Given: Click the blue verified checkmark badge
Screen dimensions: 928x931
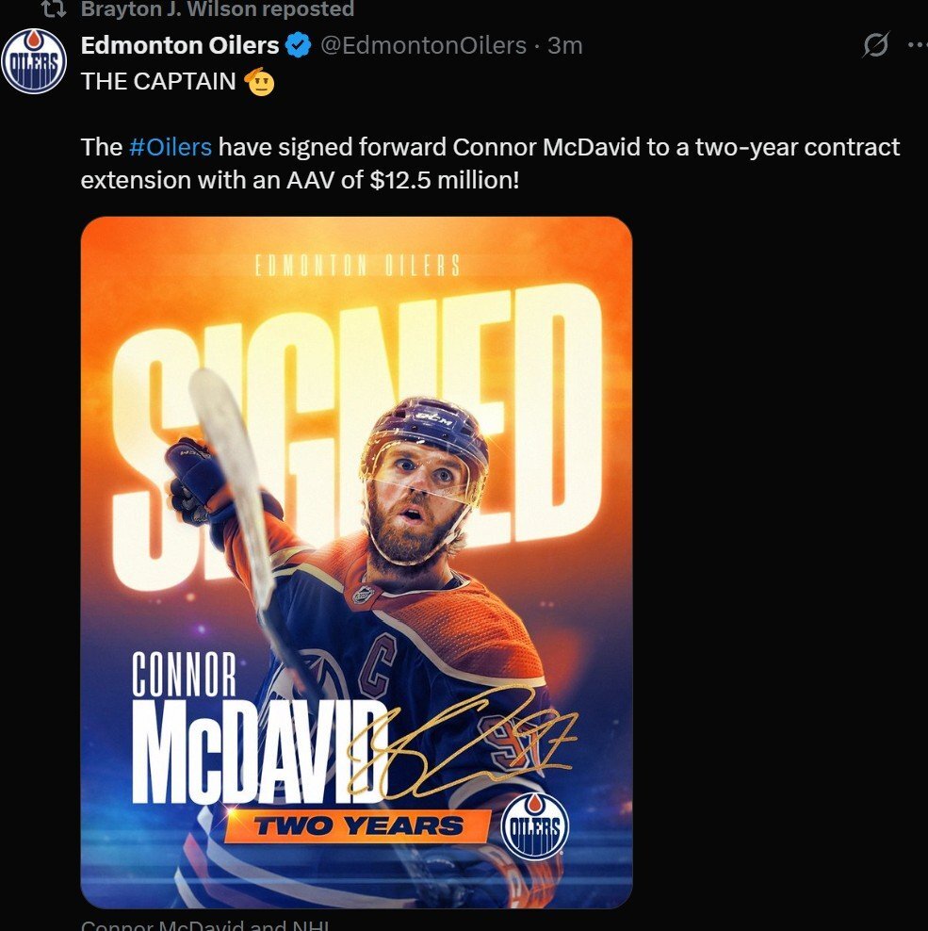Looking at the screenshot, I should point(299,44).
